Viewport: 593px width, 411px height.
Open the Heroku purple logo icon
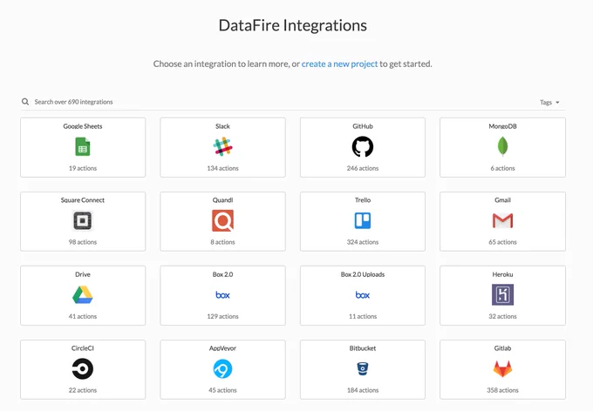tap(502, 294)
